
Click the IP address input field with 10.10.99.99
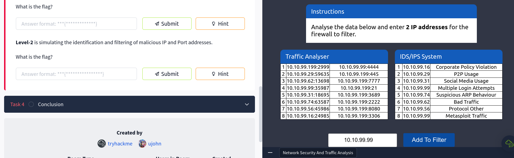363,140
